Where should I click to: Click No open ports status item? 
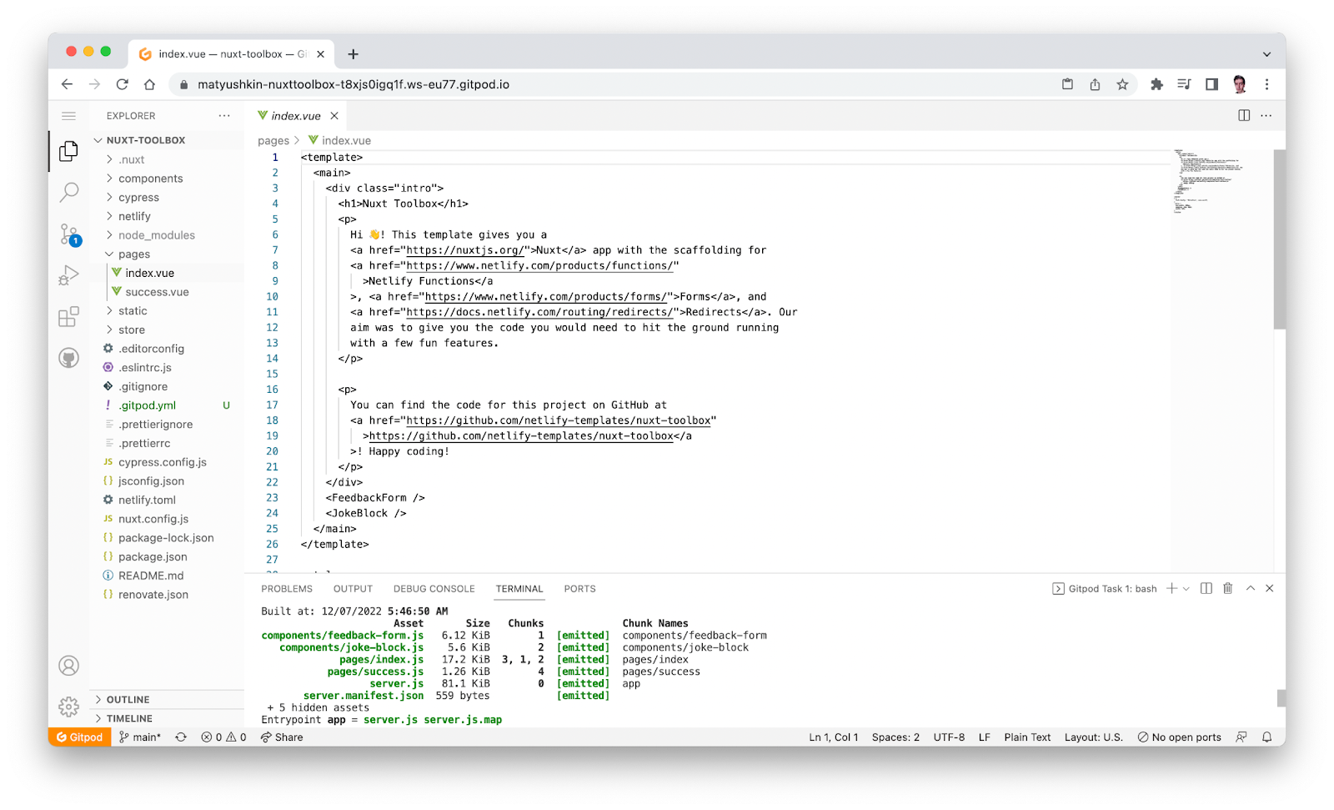coord(1180,737)
